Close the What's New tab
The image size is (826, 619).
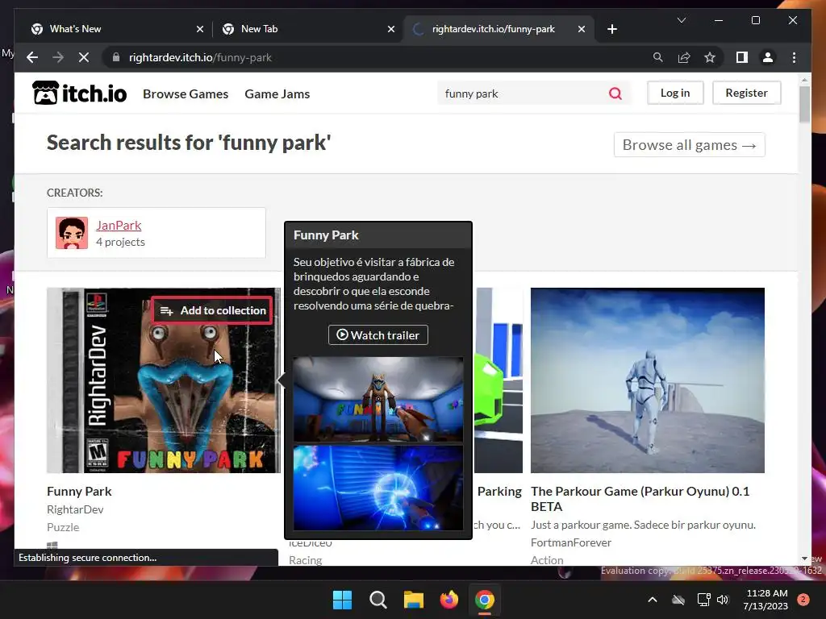(200, 29)
